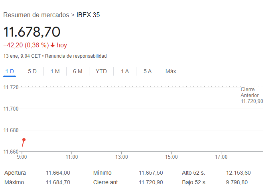The height and width of the screenshot is (187, 270).
Task: Click the red data point on chart
Action: click(24, 140)
